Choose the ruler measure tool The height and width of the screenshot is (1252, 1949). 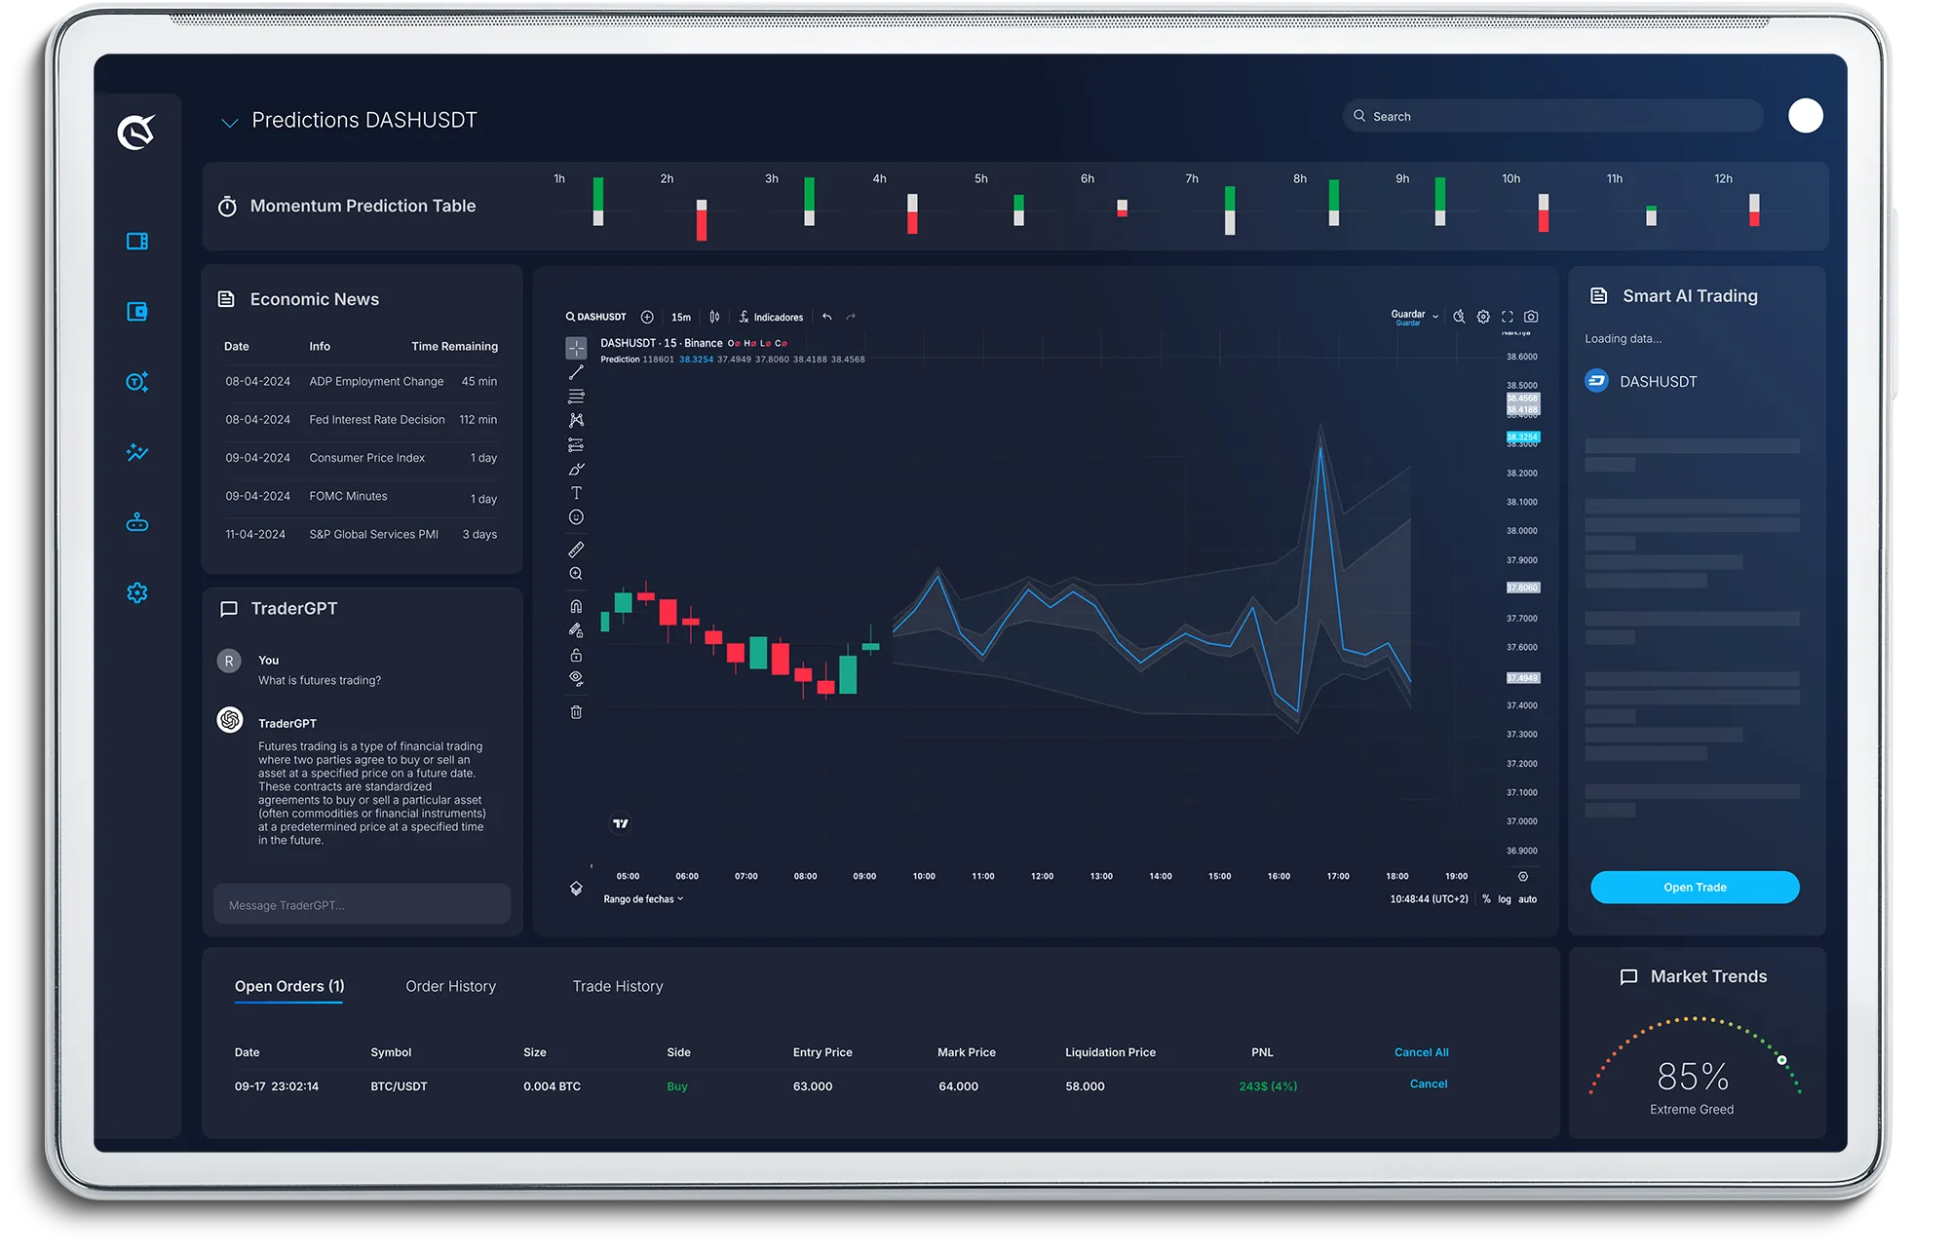point(576,550)
